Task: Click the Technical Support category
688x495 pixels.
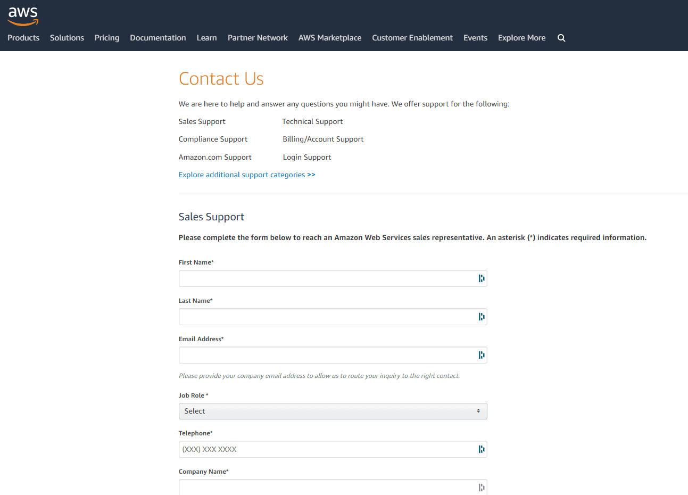Action: 312,121
